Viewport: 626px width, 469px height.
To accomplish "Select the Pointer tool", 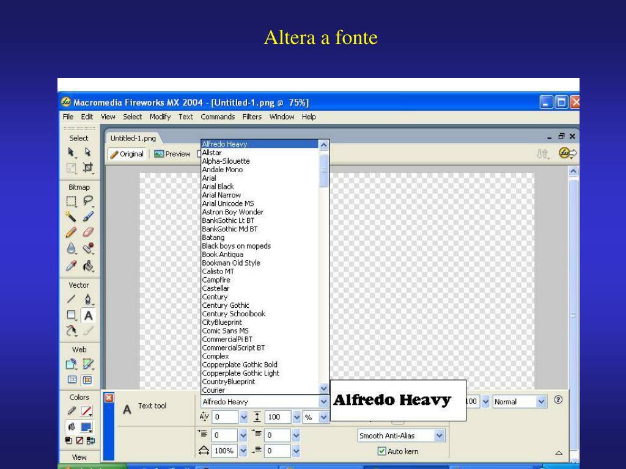I will (71, 152).
